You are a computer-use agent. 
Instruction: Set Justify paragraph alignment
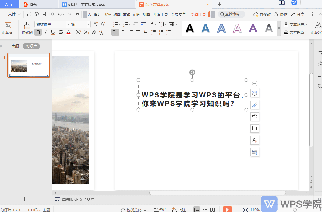[138, 32]
